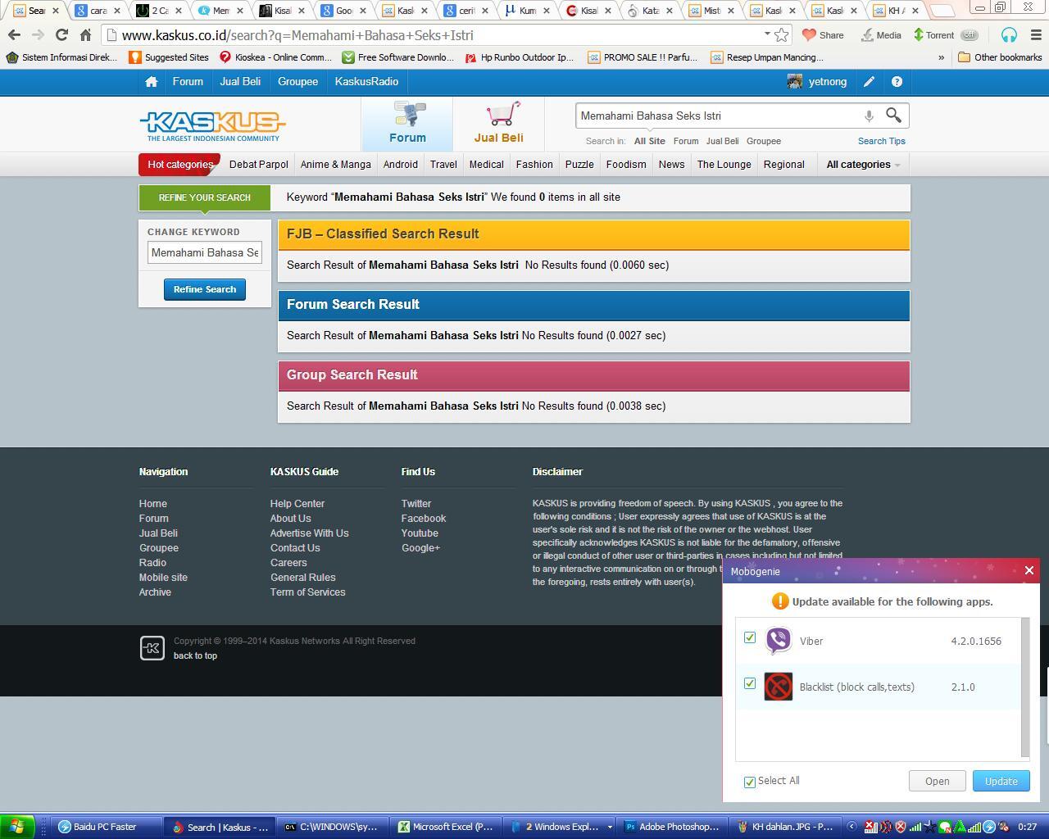Click the Blacklist app icon in Mobogenie
Image resolution: width=1049 pixels, height=839 pixels.
coord(779,687)
